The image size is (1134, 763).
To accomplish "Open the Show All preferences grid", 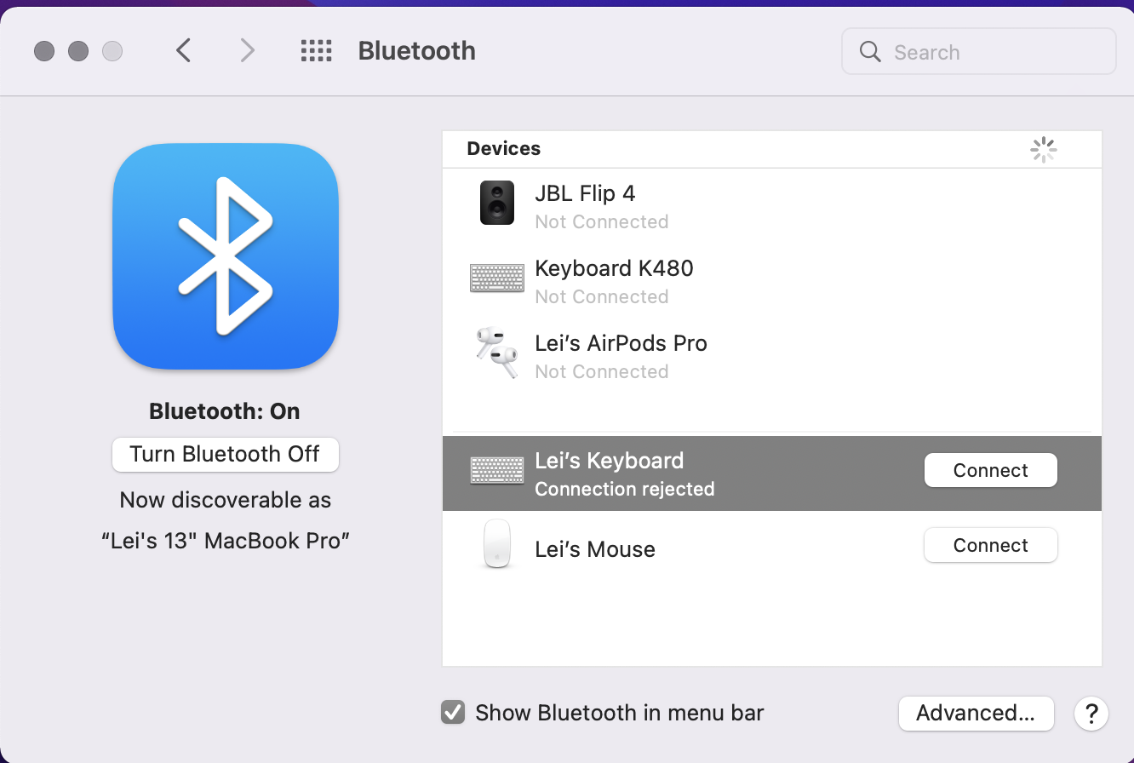I will click(x=316, y=51).
